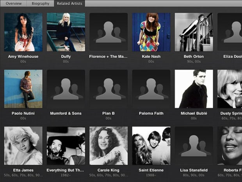This screenshot has width=242, height=182.
Task: Click the Plan B name link
Action: point(109,113)
